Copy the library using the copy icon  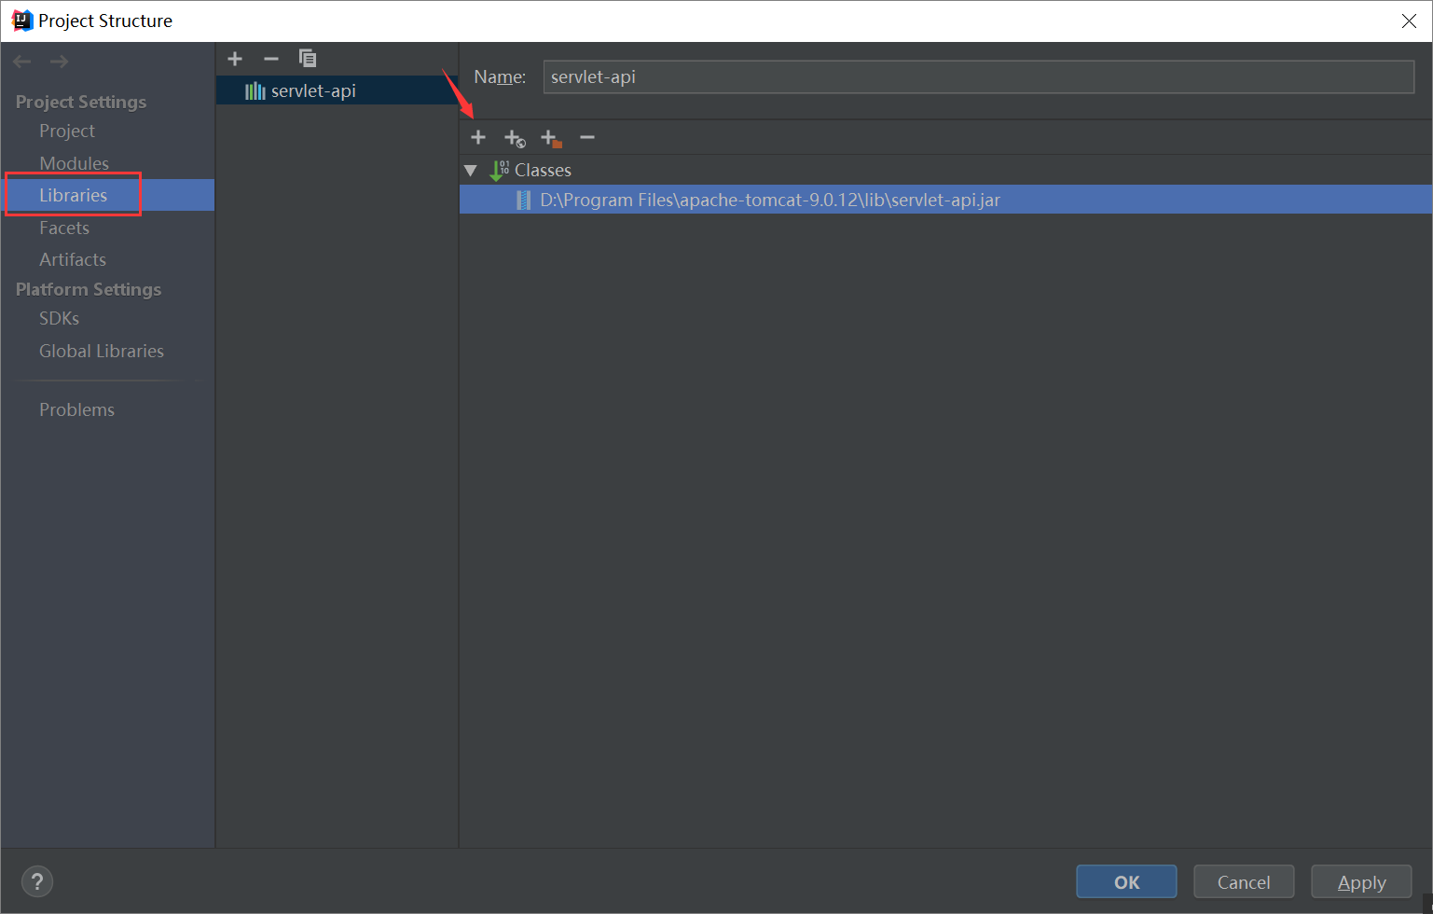coord(307,58)
